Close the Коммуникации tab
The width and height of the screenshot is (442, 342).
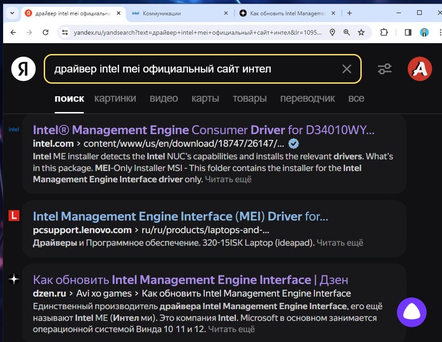[x=226, y=13]
